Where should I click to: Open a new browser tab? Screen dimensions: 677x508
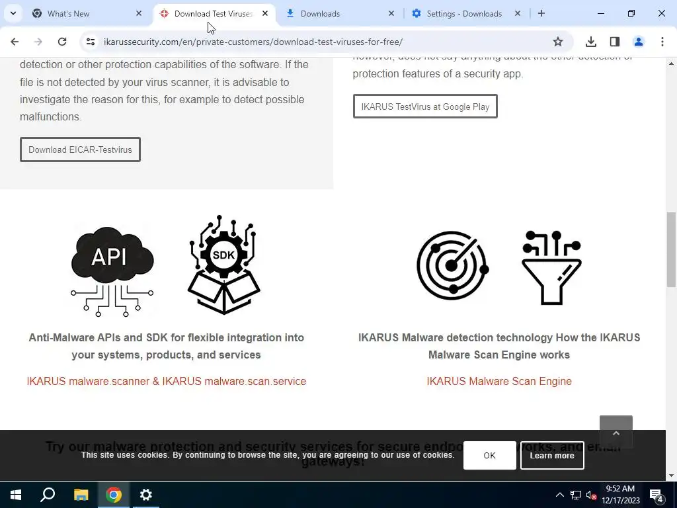coord(541,13)
